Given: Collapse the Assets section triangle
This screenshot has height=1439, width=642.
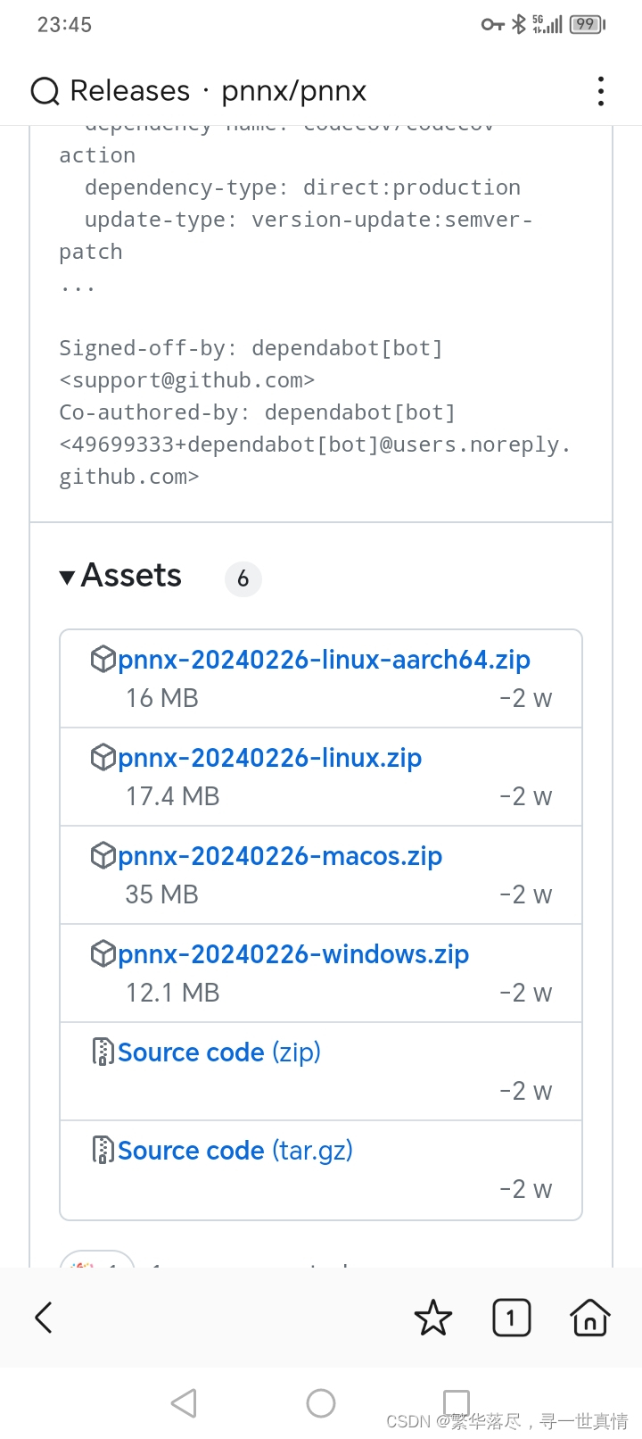Looking at the screenshot, I should (67, 578).
